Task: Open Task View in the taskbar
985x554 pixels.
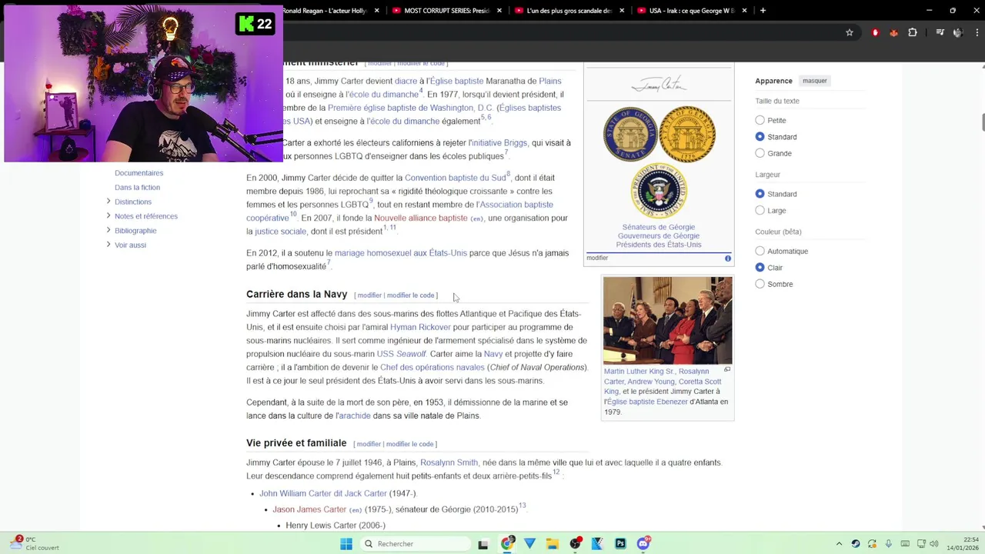Action: click(x=483, y=544)
